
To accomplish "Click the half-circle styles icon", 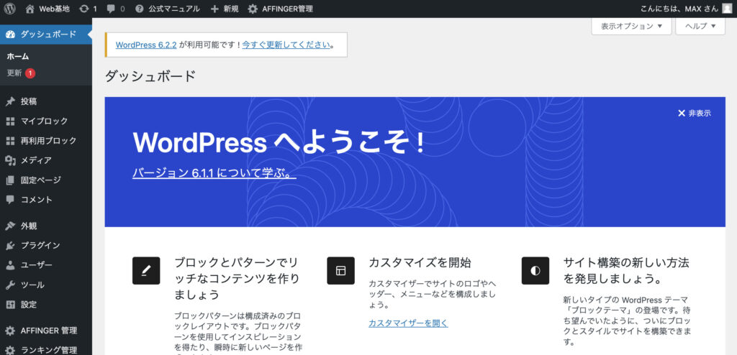I will (x=535, y=270).
